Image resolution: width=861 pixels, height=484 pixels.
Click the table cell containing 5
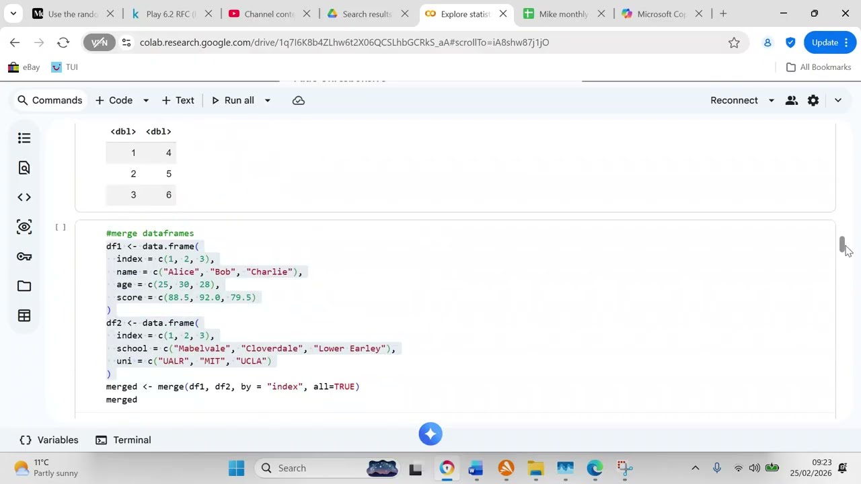tap(168, 173)
